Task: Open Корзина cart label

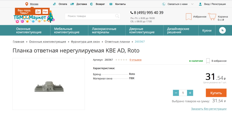Action: tap(223, 17)
